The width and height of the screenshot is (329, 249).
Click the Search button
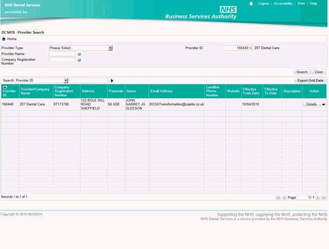pos(302,72)
